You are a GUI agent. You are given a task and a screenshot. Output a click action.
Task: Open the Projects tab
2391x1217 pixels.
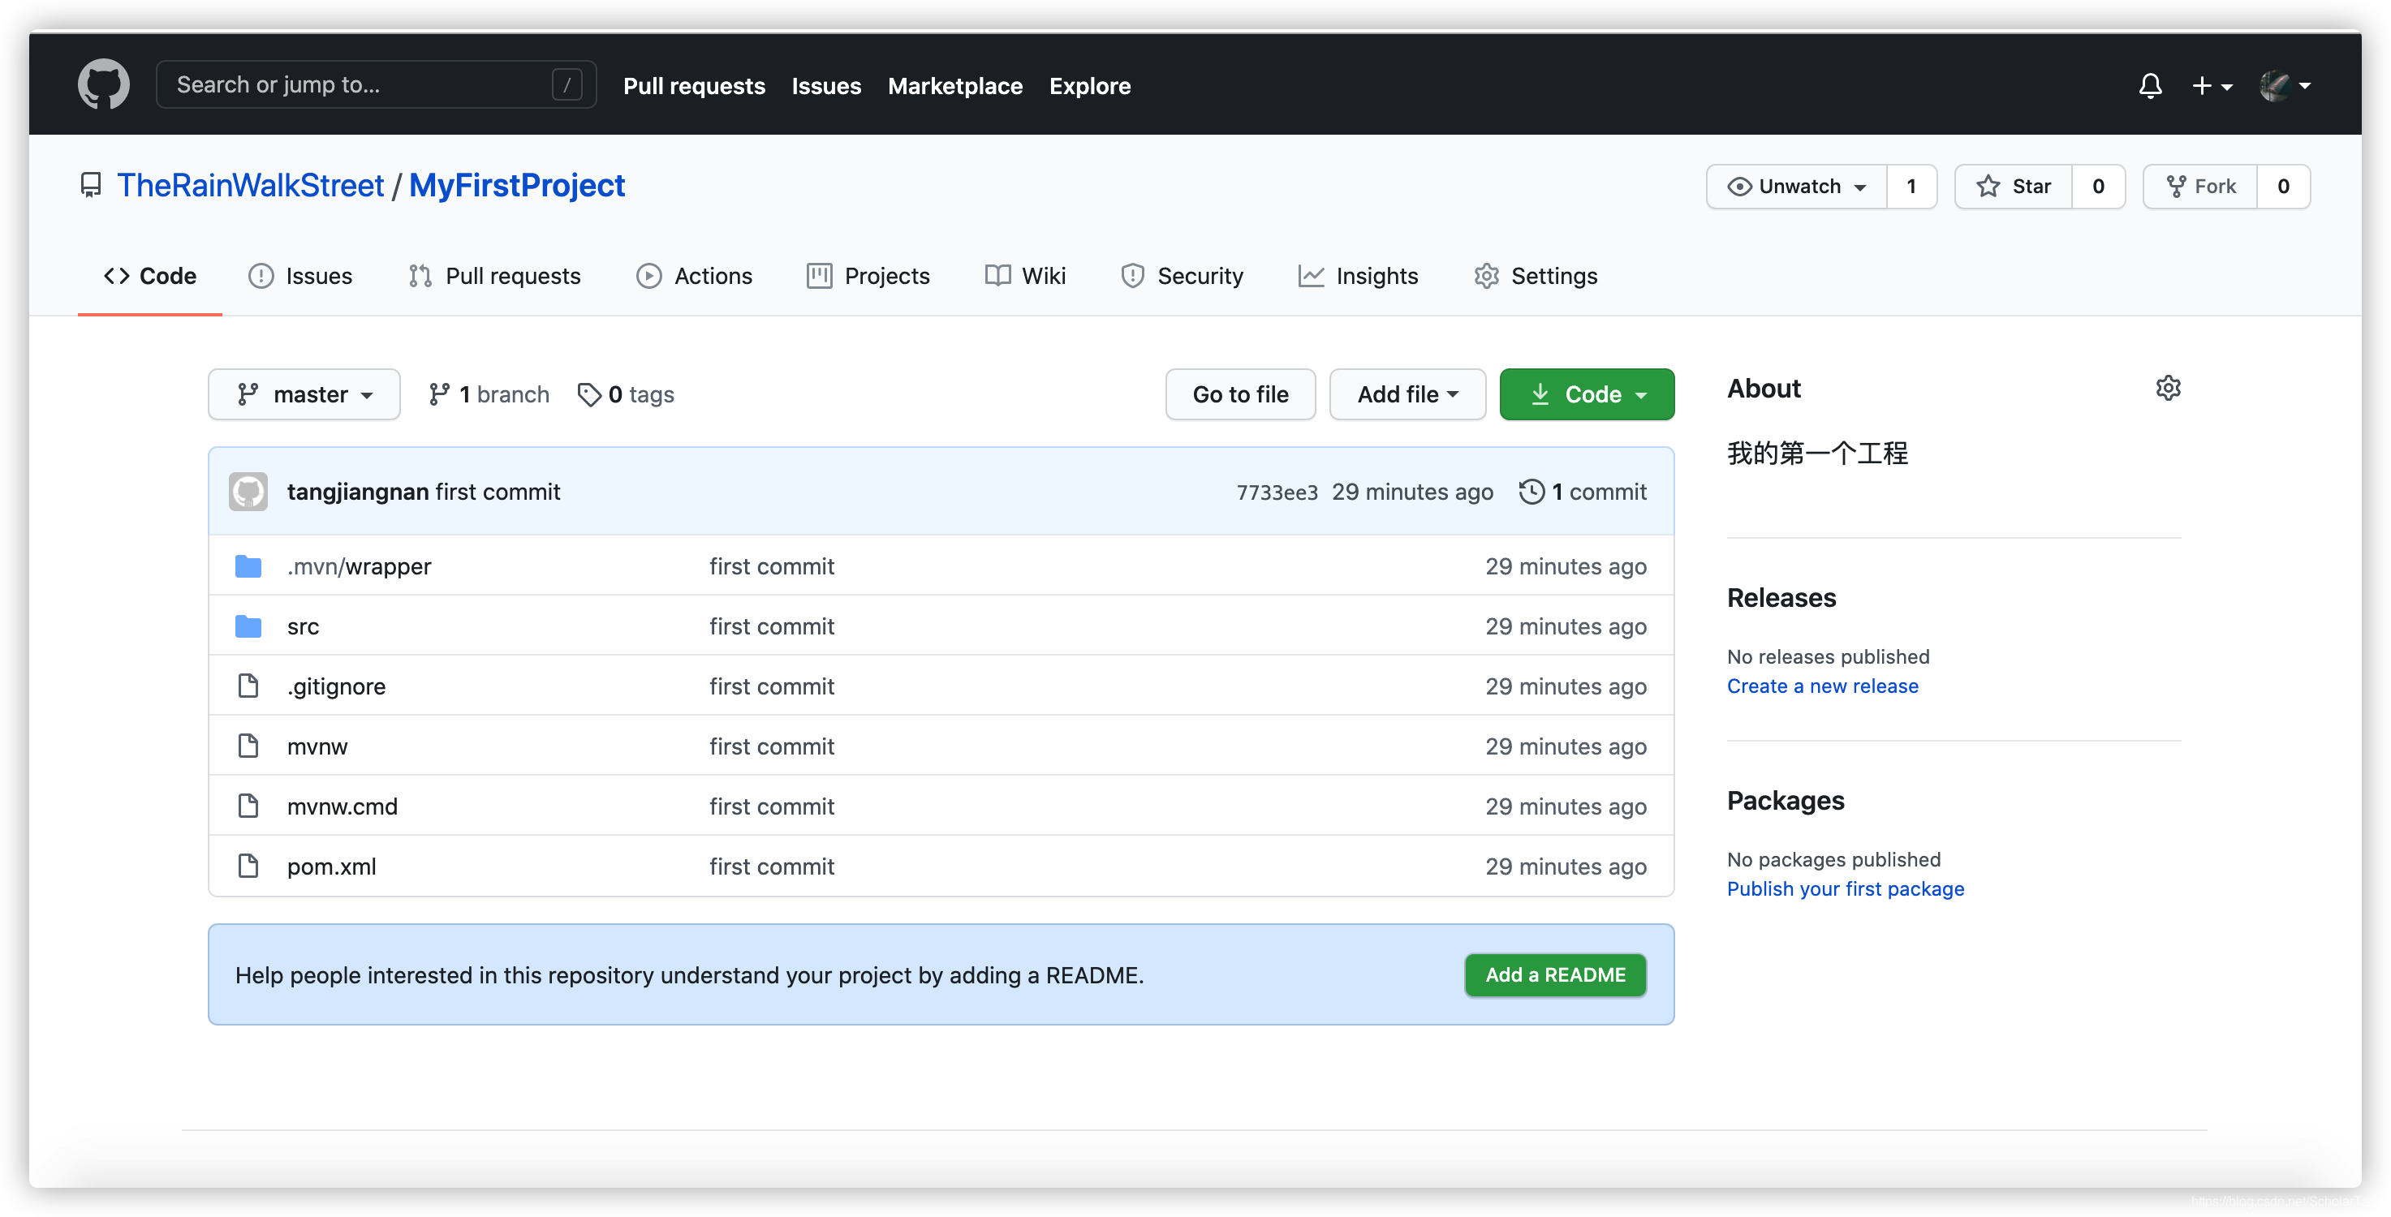[868, 276]
